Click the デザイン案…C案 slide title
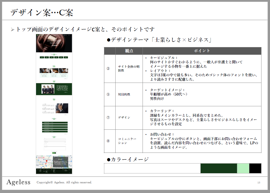The image size is (270, 193). click(42, 13)
